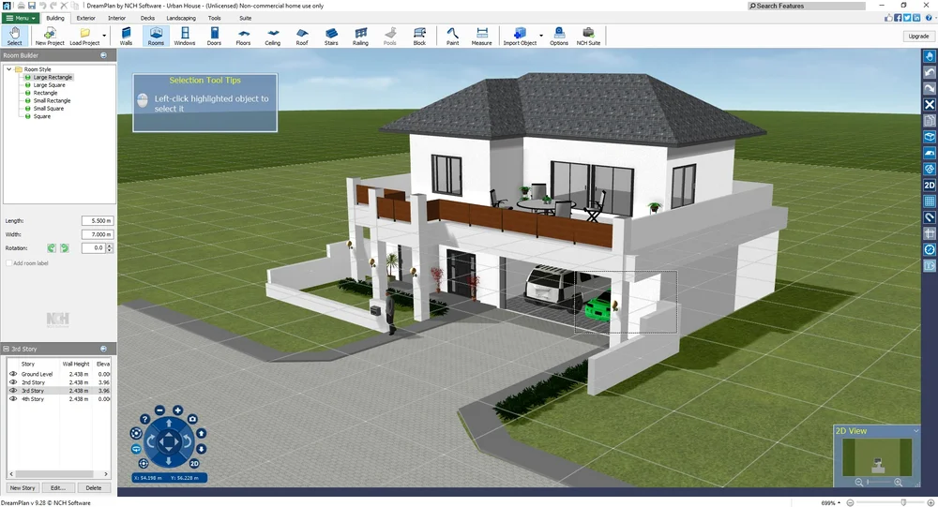Click the 2D View zoom slider
The height and width of the screenshot is (507, 938).
[x=878, y=482]
